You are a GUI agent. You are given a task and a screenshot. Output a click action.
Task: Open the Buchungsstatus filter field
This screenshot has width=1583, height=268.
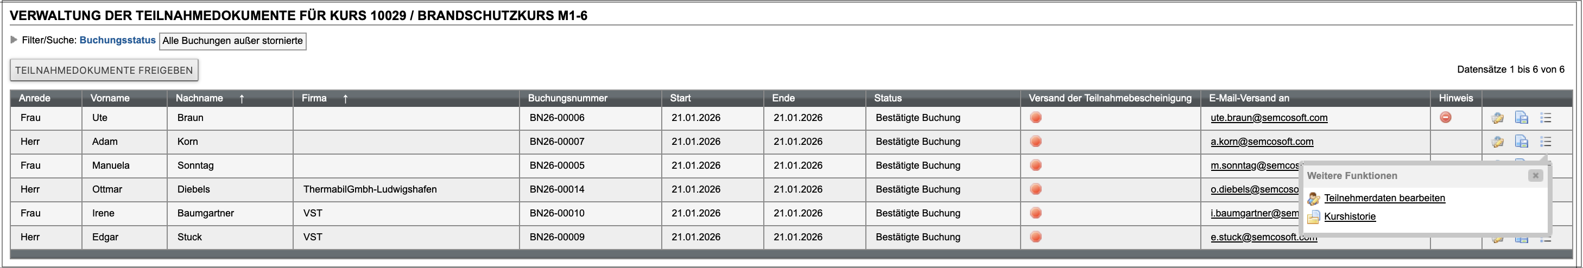pos(232,41)
